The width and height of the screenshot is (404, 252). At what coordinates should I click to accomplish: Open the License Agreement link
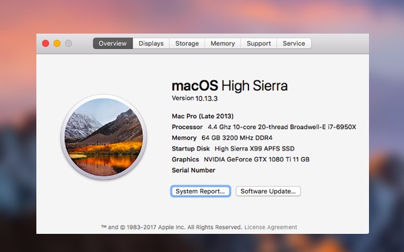[x=271, y=227]
